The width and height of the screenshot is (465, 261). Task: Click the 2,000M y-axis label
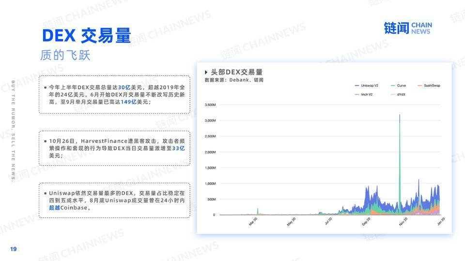(x=210, y=152)
